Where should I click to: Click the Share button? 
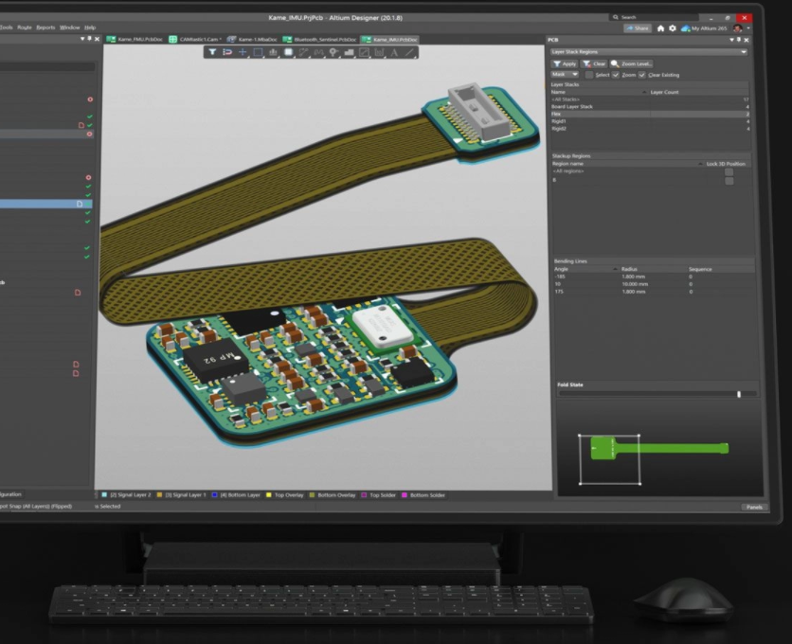638,28
